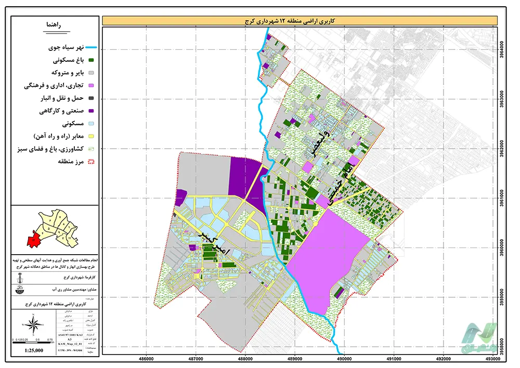520x368 pixels.
Task: Click the pink تجاری، اداری و فرهنگی swatch
Action: [x=91, y=85]
